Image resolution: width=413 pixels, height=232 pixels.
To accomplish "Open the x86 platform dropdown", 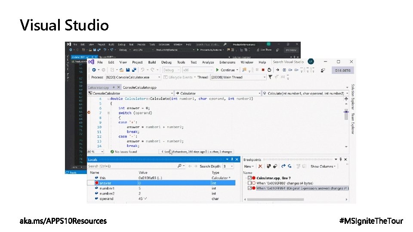I will coord(197,70).
